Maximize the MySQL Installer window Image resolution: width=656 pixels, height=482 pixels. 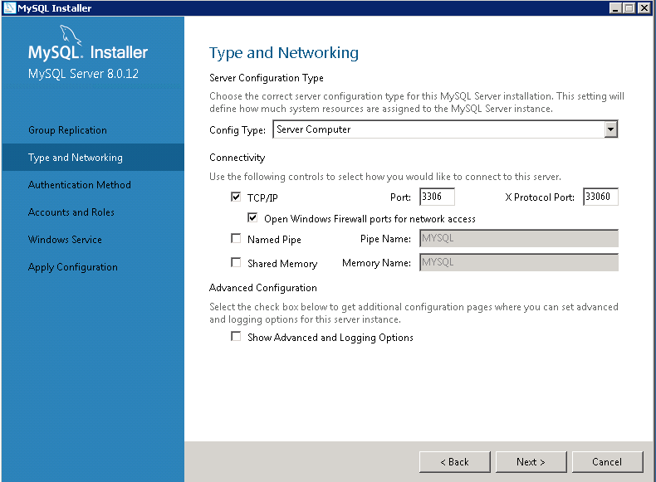coord(629,8)
